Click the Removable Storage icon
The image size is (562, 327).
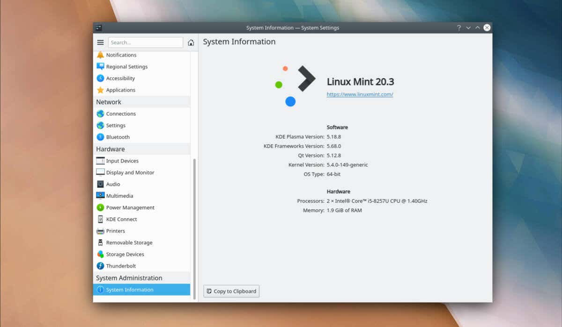100,242
